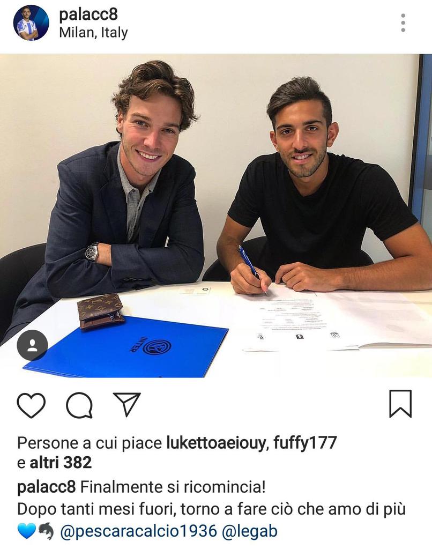Open the @legab mention
Image resolution: width=432 pixels, height=549 pixels.
250,531
